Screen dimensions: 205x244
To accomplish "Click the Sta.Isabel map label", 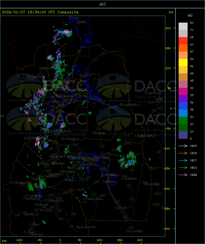I will click(x=135, y=231).
